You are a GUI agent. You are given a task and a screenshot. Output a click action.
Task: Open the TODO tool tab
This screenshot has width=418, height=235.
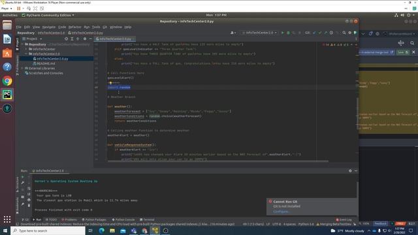coord(51,220)
